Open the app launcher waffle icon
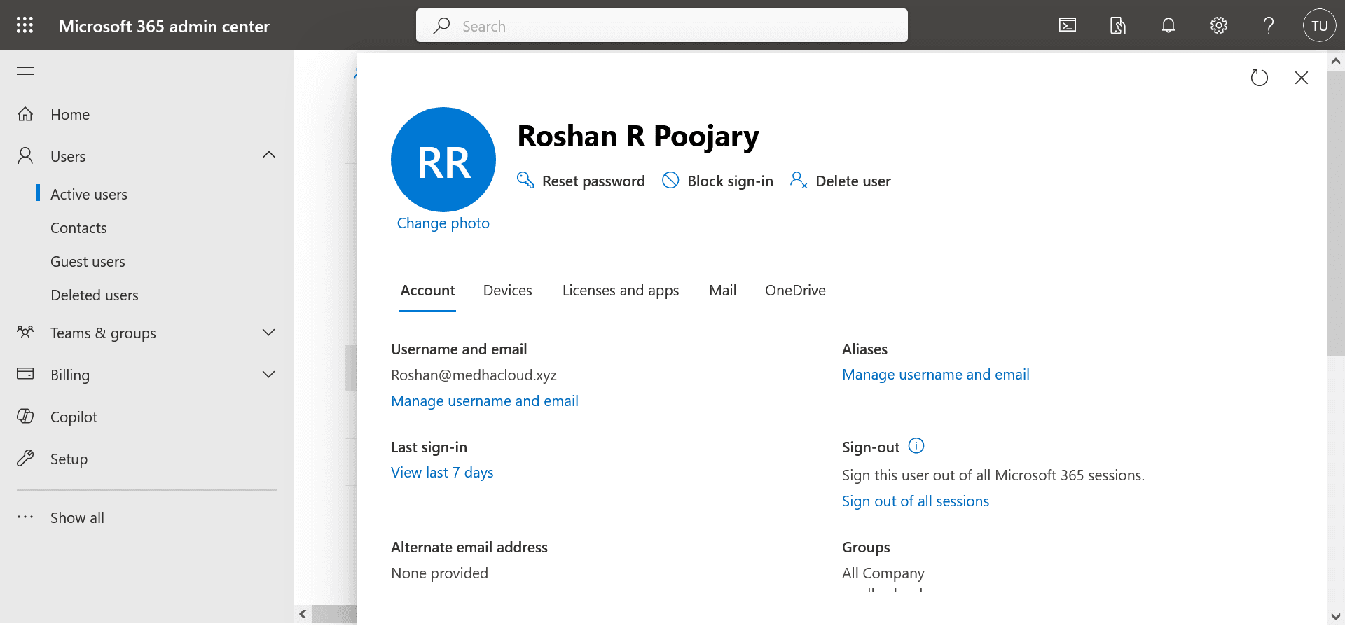Viewport: 1345px width, 626px height. point(25,25)
